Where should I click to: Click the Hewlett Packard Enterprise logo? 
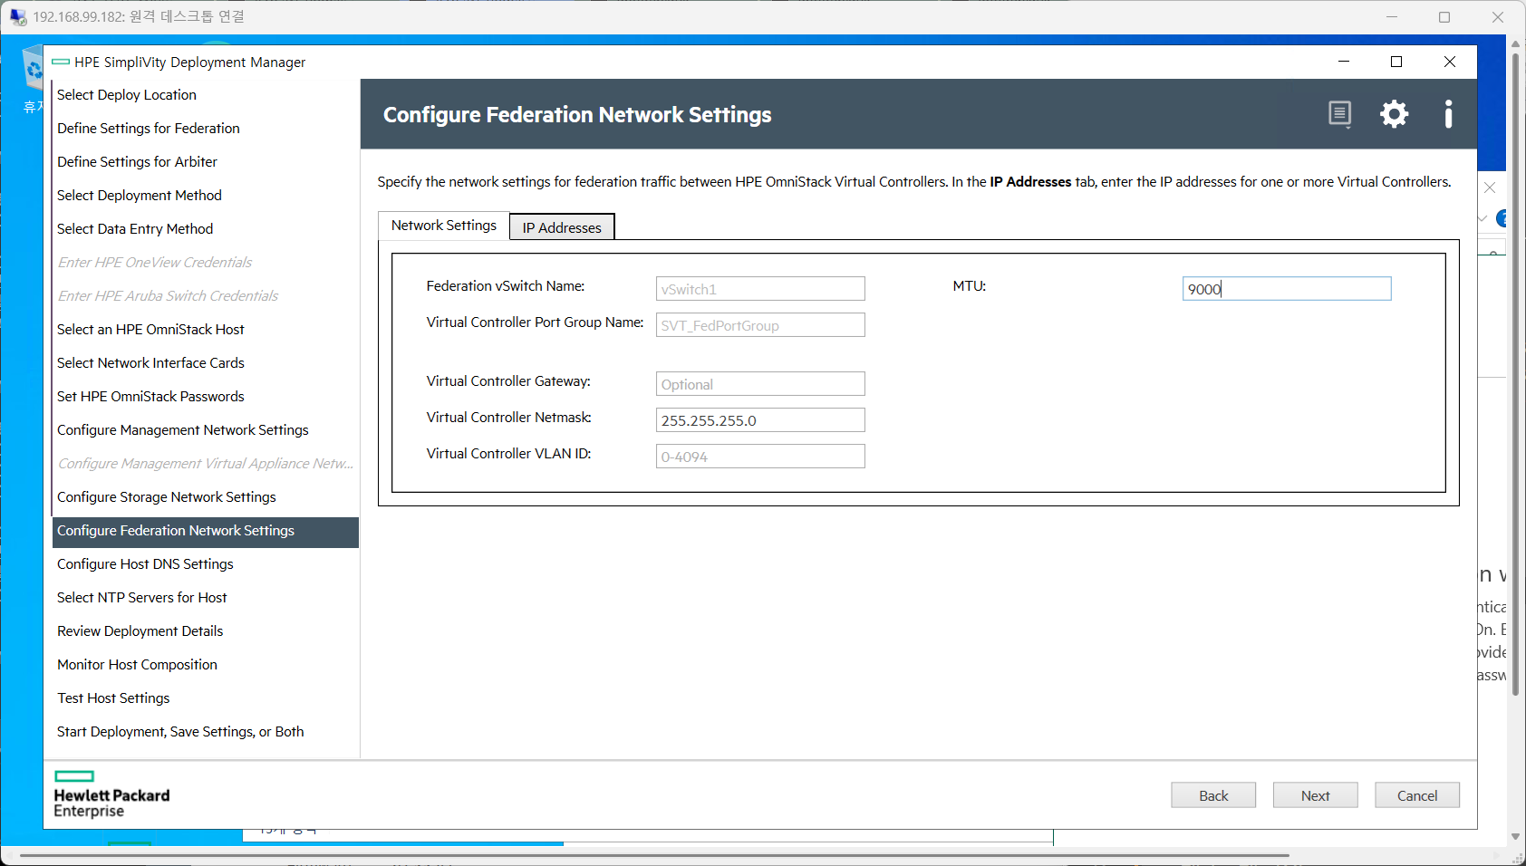pyautogui.click(x=111, y=794)
